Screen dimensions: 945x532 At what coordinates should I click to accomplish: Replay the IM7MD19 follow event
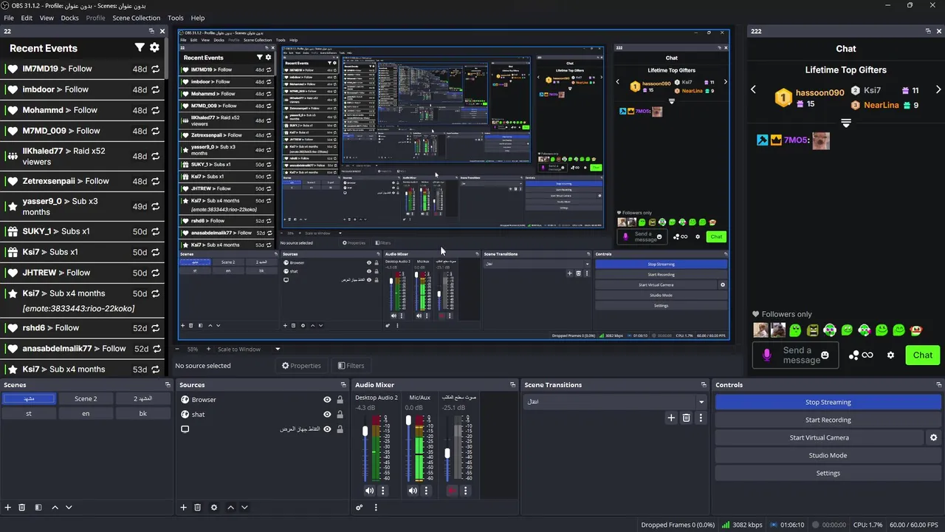pyautogui.click(x=156, y=69)
